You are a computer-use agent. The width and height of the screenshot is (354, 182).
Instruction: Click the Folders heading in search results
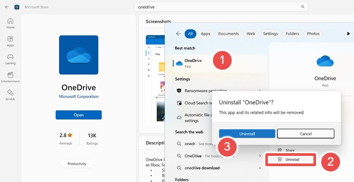click(x=182, y=179)
